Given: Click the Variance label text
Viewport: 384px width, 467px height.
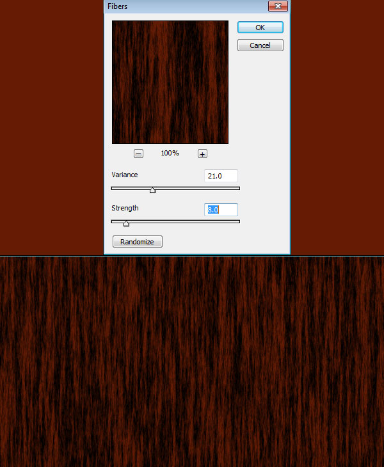Looking at the screenshot, I should click(125, 175).
